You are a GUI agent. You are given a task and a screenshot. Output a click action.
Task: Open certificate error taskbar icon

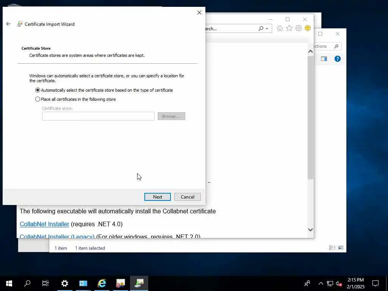(x=120, y=283)
